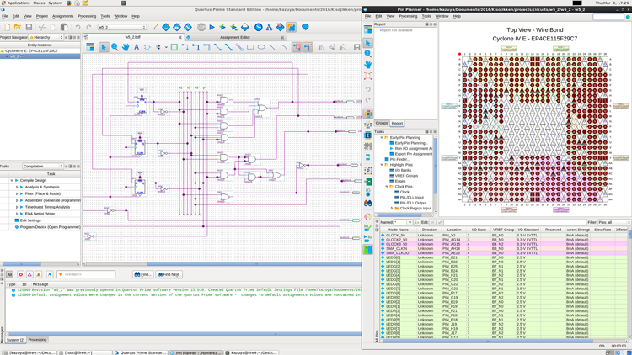
Task: Select the Hand tool in Pin Planner sidebar
Action: coord(367,65)
